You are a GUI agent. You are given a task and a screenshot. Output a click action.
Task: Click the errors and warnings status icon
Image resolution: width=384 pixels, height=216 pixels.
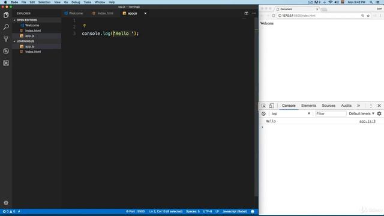tap(9, 211)
